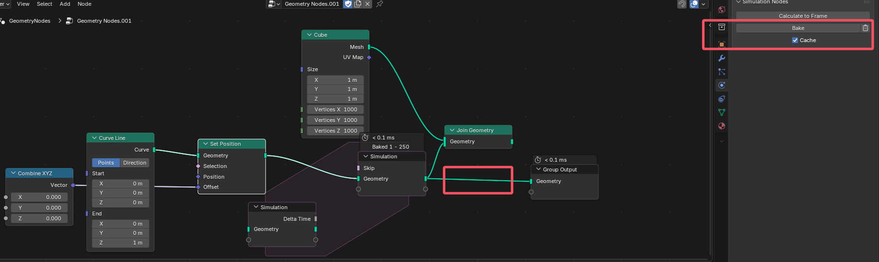Click the duplicate node group icon
879x262 pixels.
(358, 4)
